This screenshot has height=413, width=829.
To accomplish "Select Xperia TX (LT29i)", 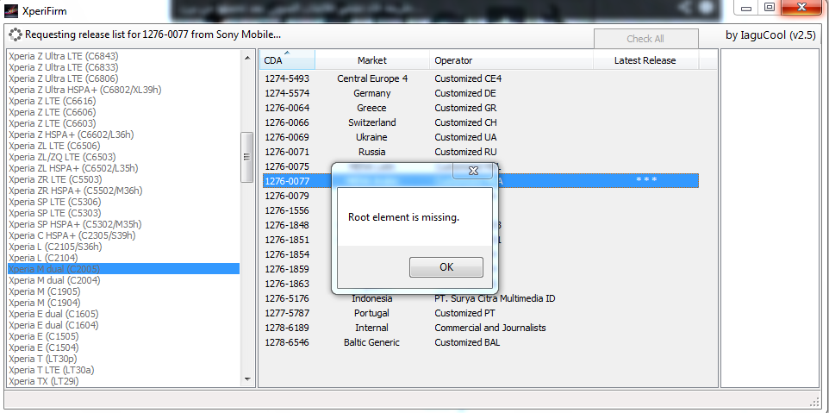I will tap(124, 381).
